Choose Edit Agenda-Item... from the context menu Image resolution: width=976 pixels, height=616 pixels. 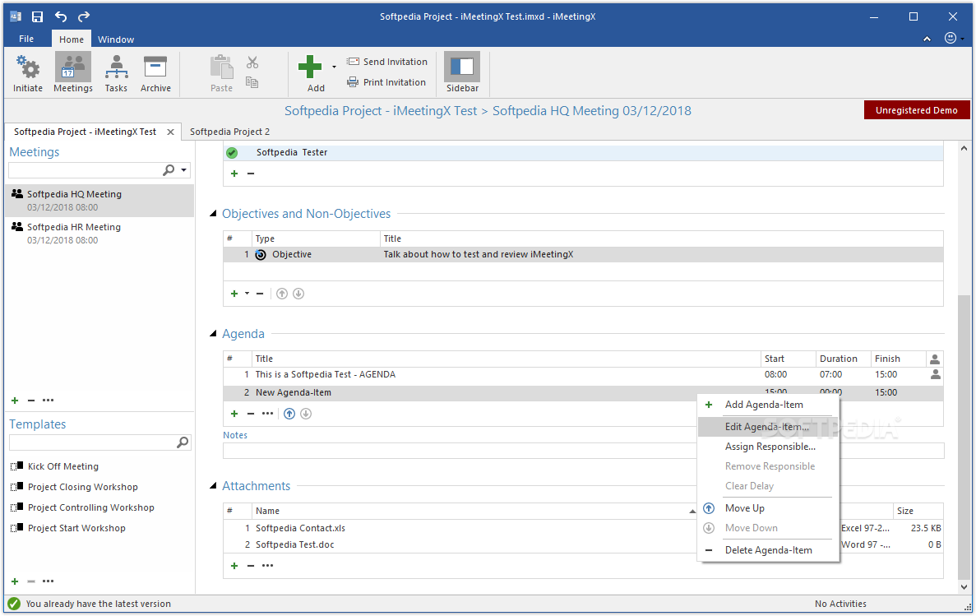(x=768, y=427)
